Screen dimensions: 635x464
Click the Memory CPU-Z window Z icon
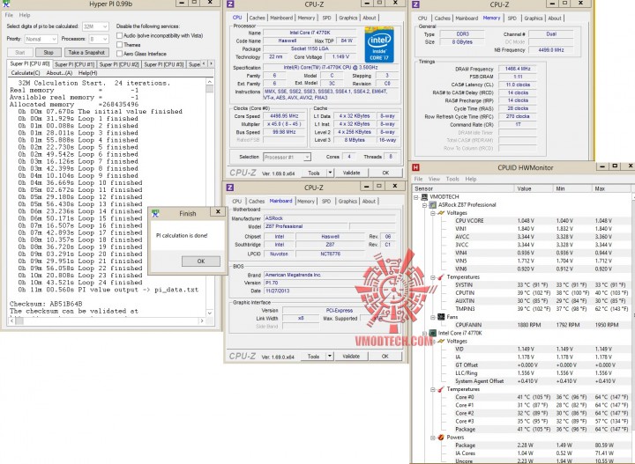[415, 4]
